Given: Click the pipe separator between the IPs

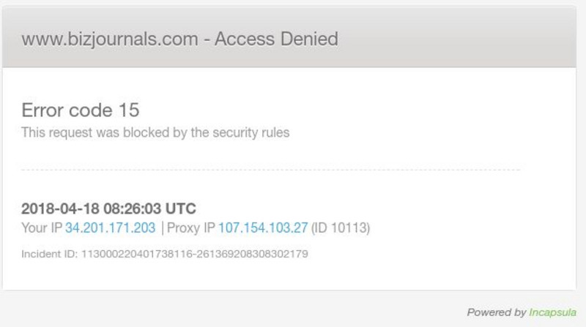Looking at the screenshot, I should click(x=162, y=228).
